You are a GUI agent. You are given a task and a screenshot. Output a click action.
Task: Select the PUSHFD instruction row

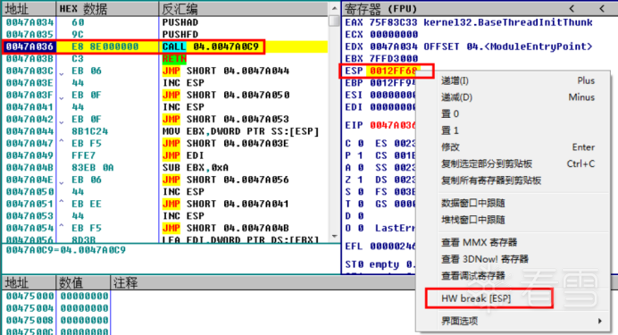click(x=164, y=34)
